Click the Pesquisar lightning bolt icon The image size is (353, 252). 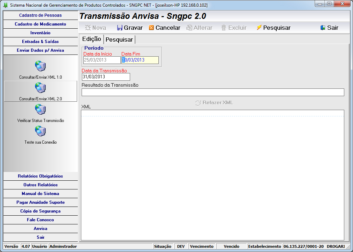[259, 28]
